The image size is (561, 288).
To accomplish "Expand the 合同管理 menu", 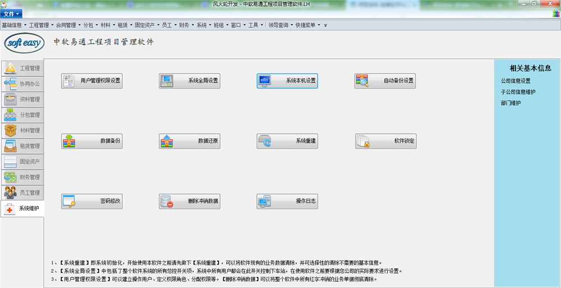I will pyautogui.click(x=68, y=25).
